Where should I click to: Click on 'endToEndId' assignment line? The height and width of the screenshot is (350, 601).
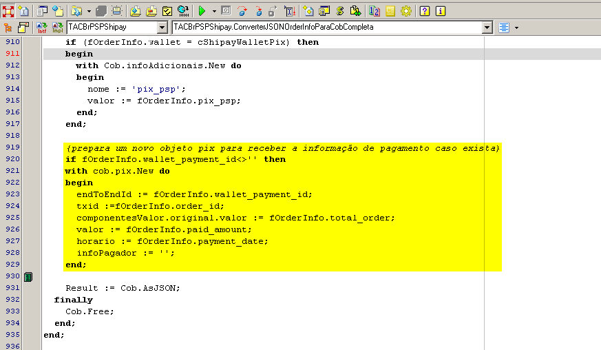coord(194,194)
